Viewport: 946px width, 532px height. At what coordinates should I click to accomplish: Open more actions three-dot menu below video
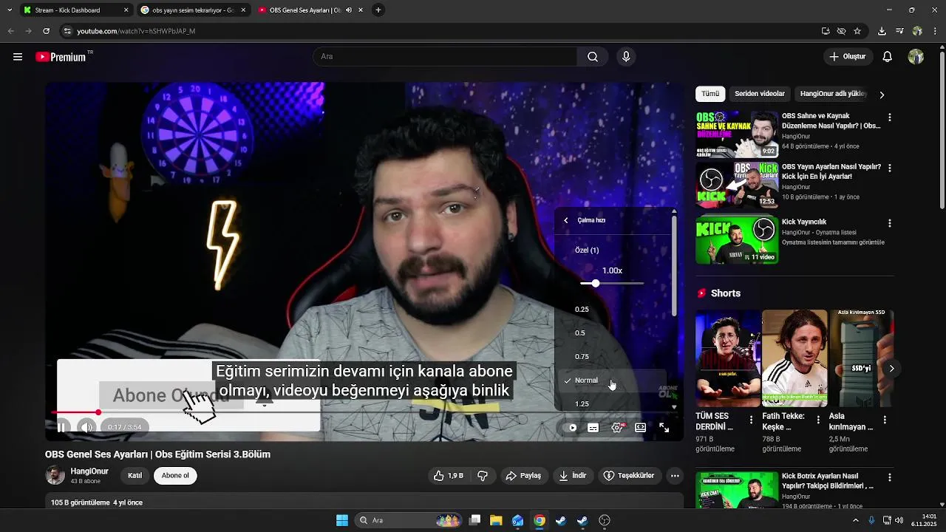pyautogui.click(x=675, y=476)
